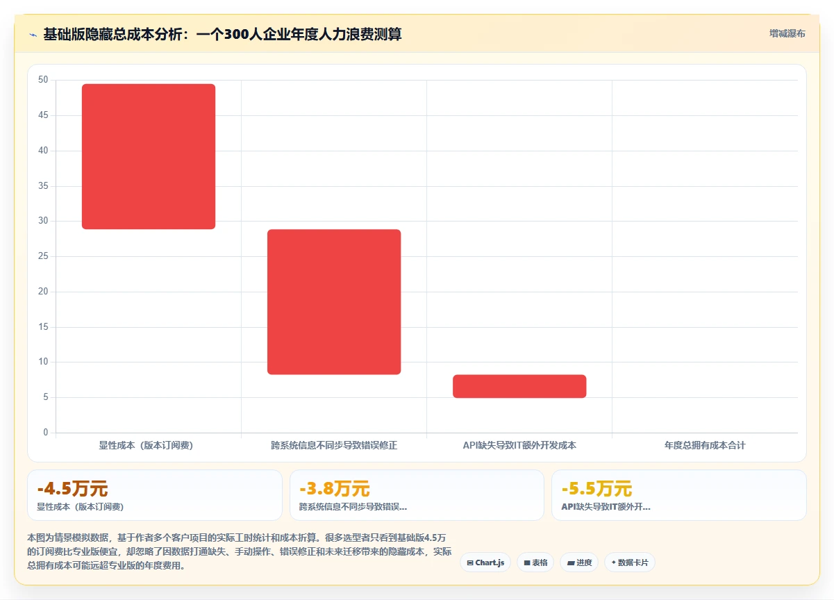Click y-axis tick value 0
Viewport: 834px width, 600px height.
46,433
